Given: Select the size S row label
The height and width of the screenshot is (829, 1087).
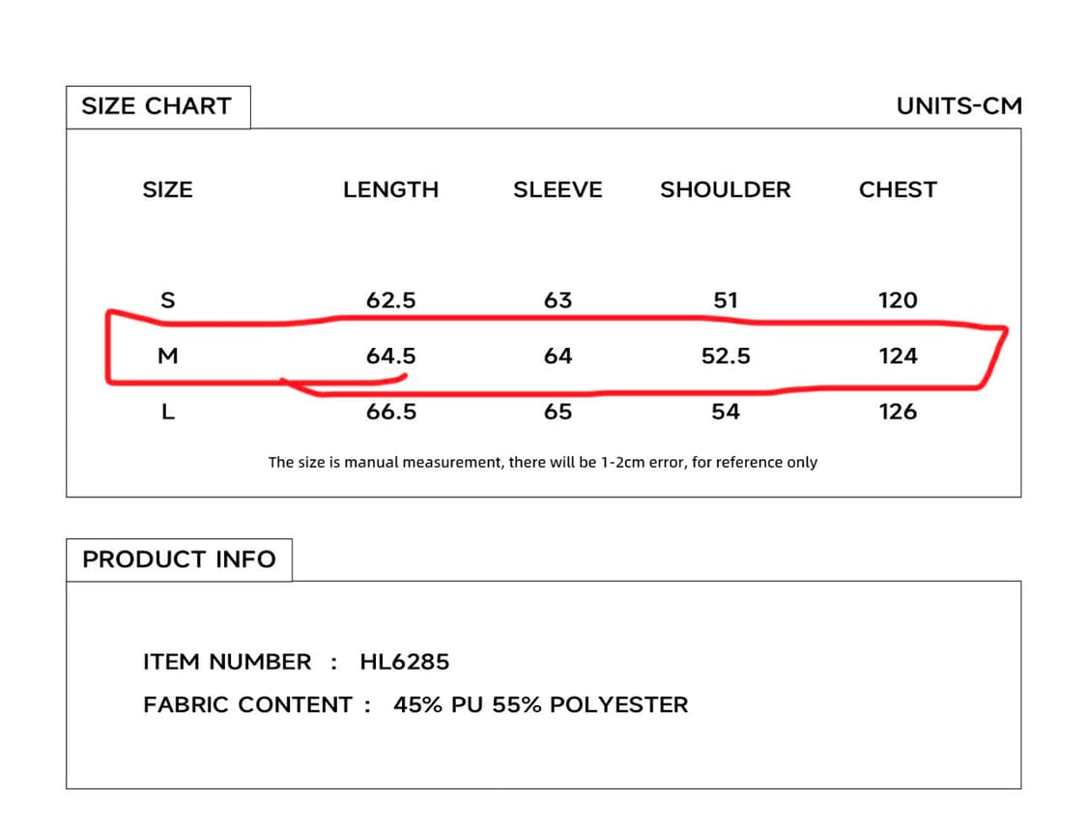Looking at the screenshot, I should [x=167, y=300].
